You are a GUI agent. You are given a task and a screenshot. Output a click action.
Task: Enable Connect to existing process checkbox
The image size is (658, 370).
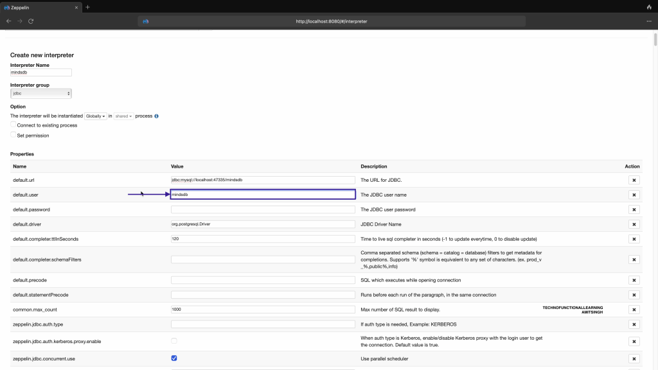point(13,125)
